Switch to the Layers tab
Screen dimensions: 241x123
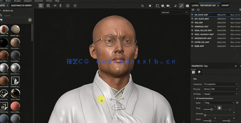(x=195, y=5)
